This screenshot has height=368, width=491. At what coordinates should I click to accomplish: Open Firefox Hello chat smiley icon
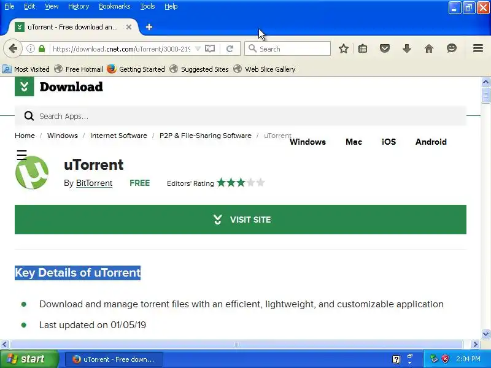(452, 48)
